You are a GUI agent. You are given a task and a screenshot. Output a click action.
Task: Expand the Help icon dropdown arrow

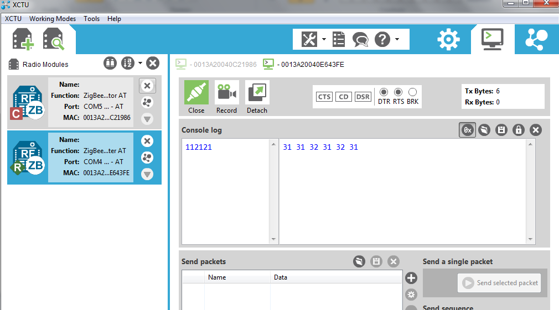397,39
